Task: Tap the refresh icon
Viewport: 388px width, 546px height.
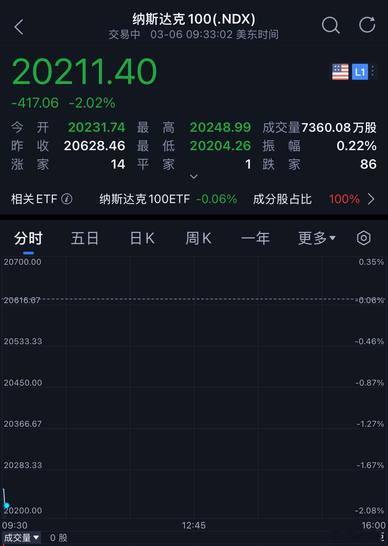Action: (367, 25)
